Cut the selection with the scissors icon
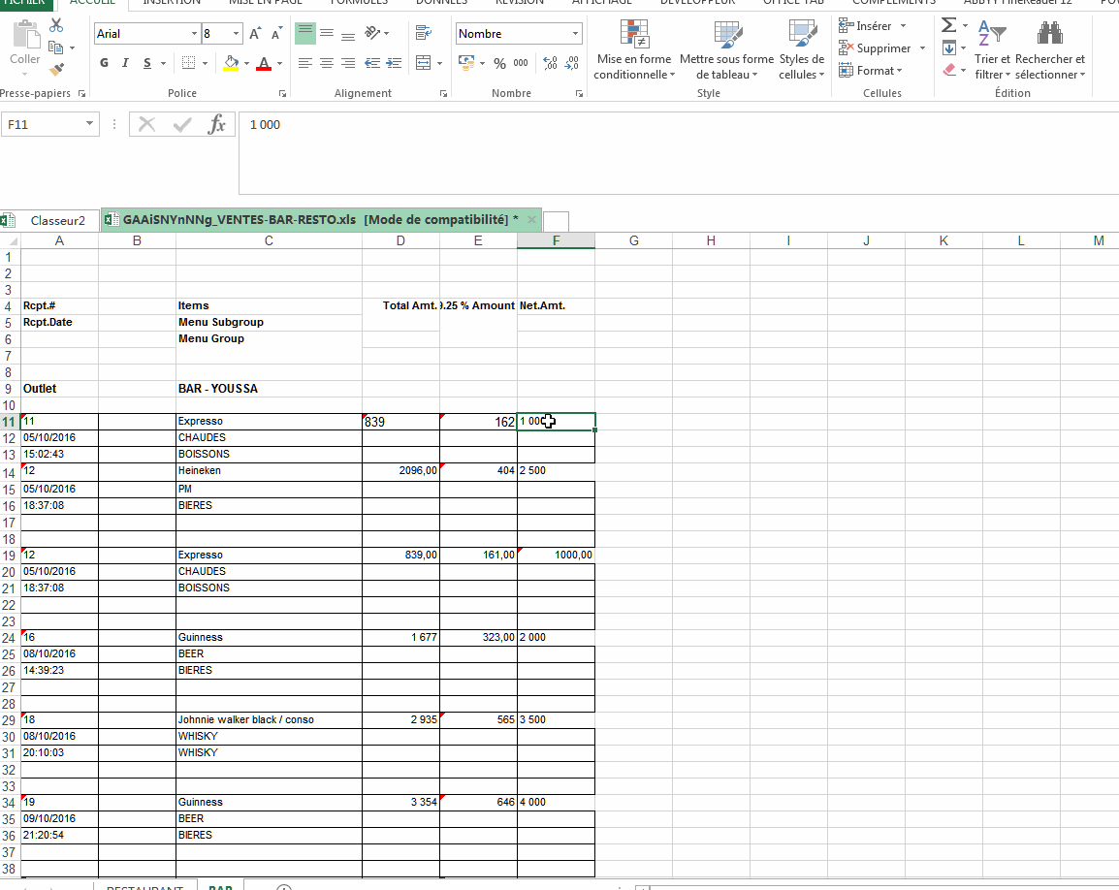This screenshot has width=1119, height=890. (x=56, y=26)
